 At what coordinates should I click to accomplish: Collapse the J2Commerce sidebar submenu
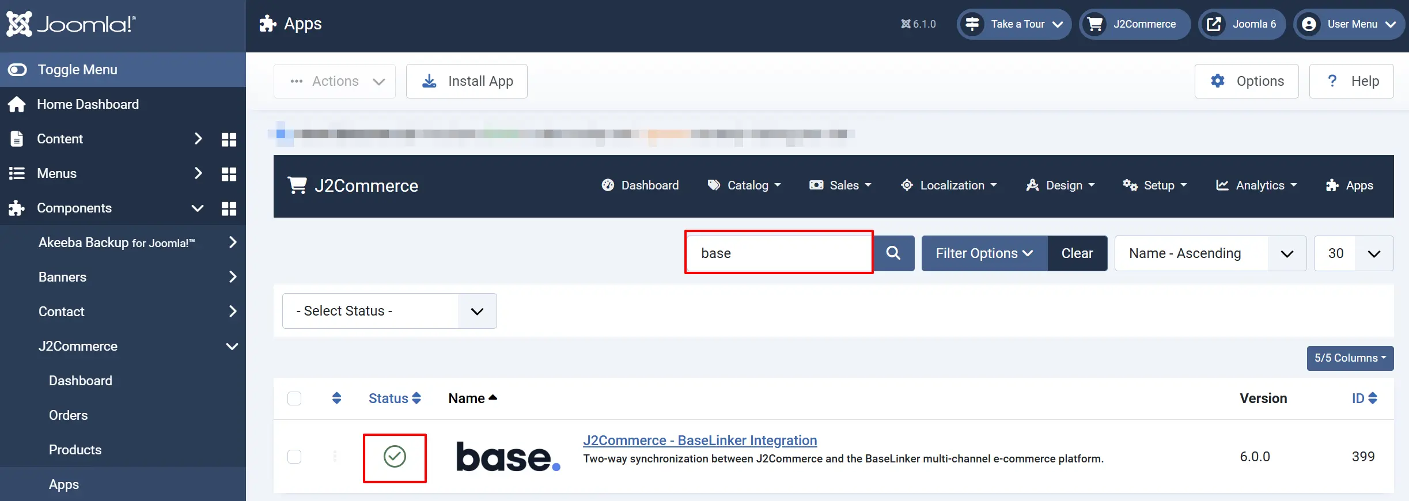pyautogui.click(x=232, y=346)
